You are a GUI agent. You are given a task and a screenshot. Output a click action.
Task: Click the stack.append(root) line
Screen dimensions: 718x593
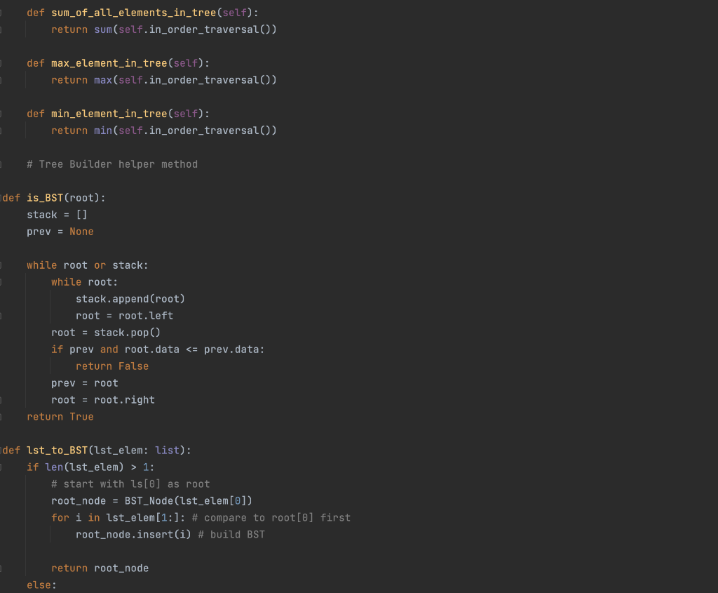[130, 298]
